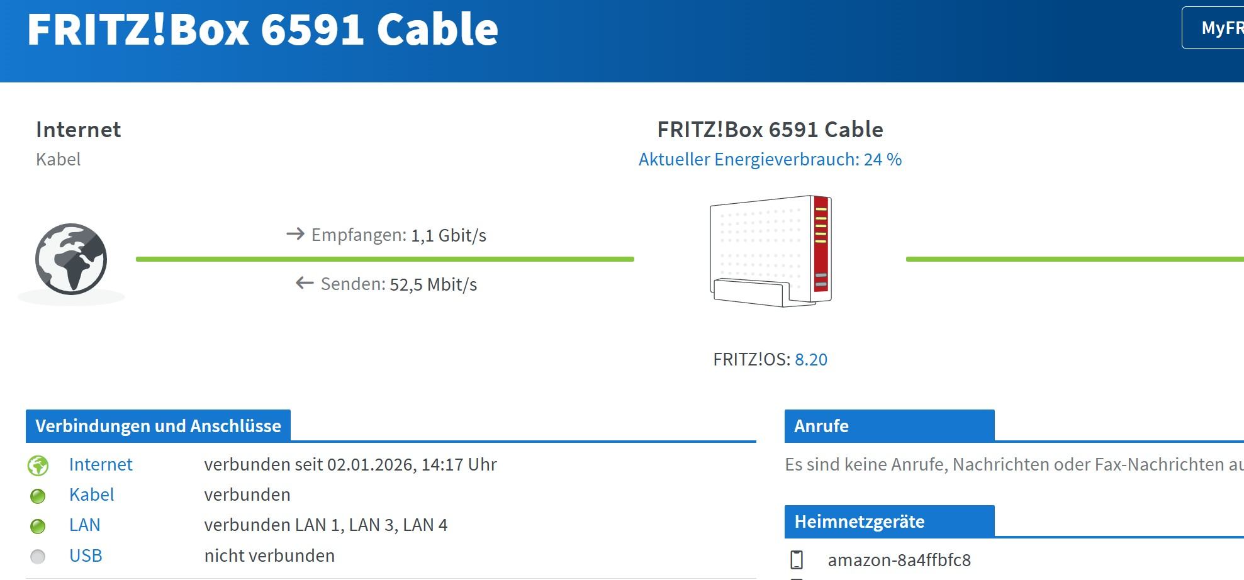The width and height of the screenshot is (1244, 580).
Task: Click the green LAN status indicator
Action: (x=38, y=526)
